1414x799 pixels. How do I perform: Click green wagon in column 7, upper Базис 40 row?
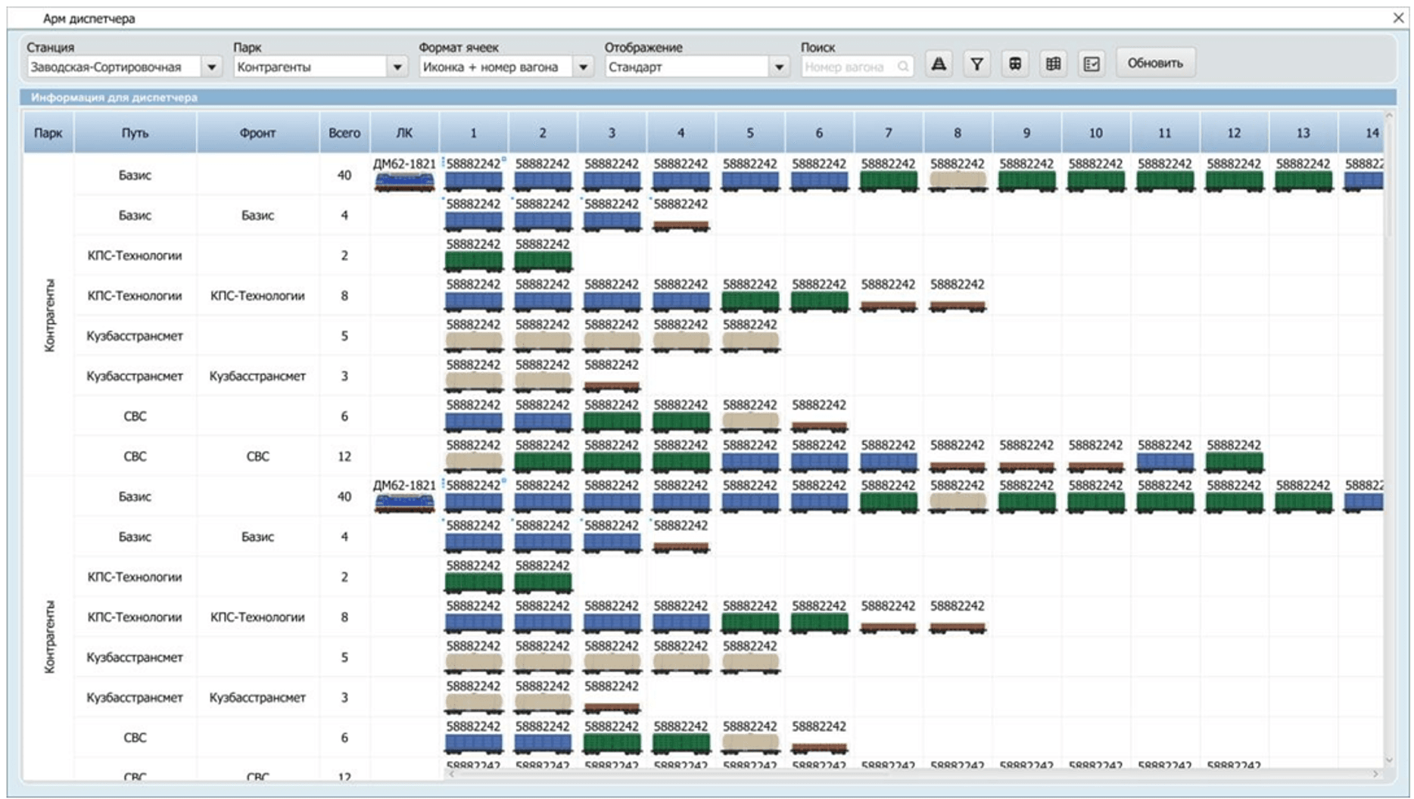[889, 181]
